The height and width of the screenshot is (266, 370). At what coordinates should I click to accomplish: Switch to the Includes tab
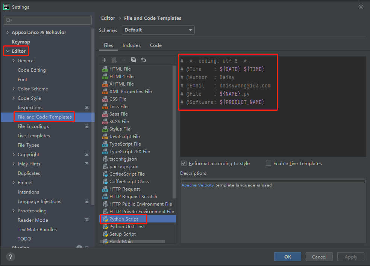(132, 45)
